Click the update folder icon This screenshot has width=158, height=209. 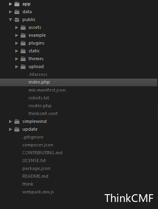point(17,129)
